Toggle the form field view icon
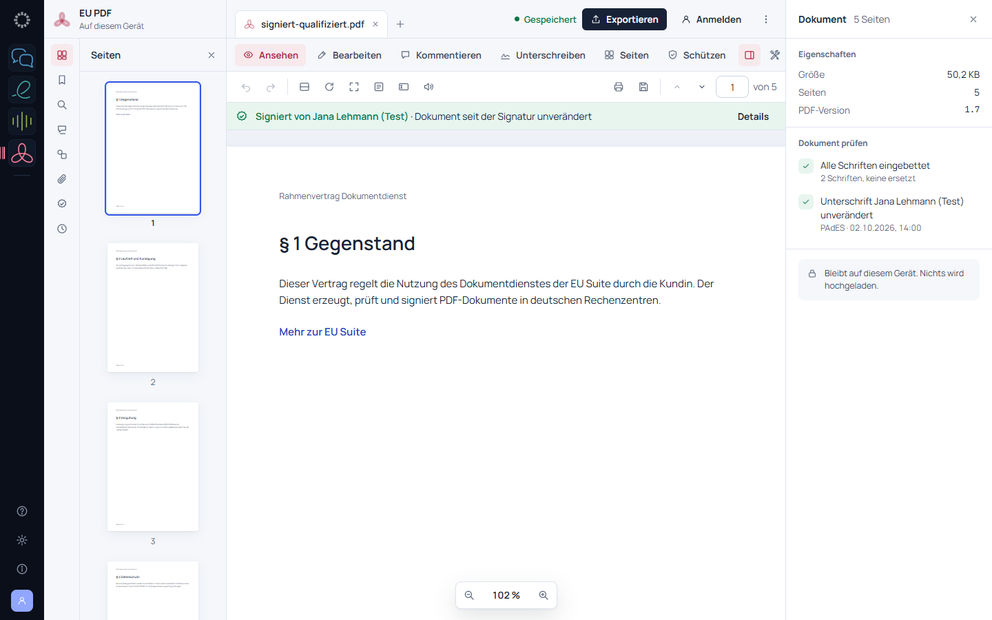The image size is (992, 620). click(x=404, y=87)
